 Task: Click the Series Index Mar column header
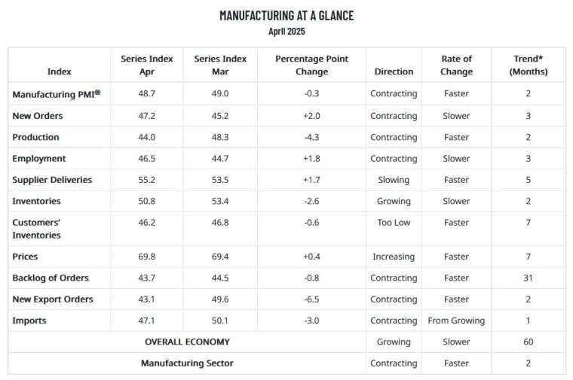pos(220,65)
